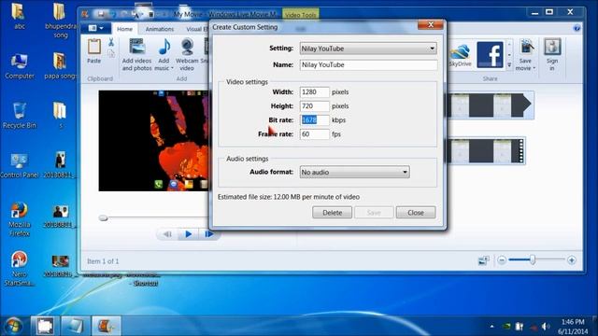Undo icon in quick access toolbar
Screen dimensions: 598x336
click(113, 14)
